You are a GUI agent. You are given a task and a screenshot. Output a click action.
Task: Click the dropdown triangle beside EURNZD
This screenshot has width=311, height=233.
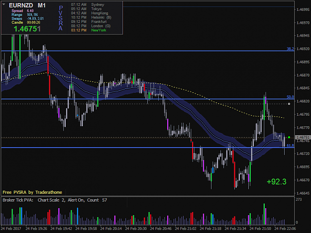[4, 4]
